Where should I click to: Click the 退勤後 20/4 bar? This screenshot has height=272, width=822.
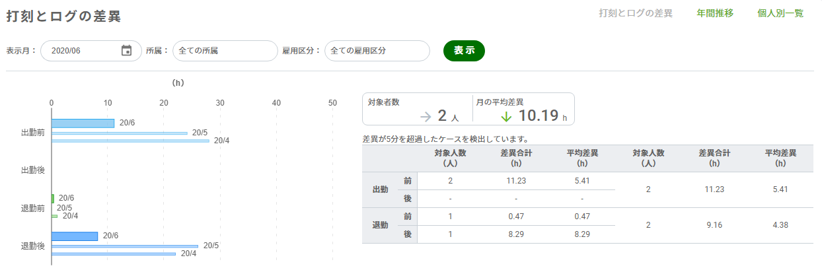[x=114, y=254]
